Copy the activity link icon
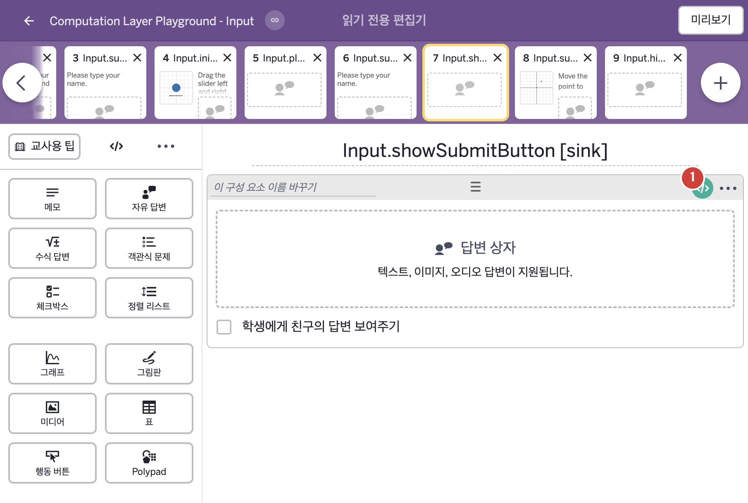The image size is (748, 503). [x=275, y=20]
